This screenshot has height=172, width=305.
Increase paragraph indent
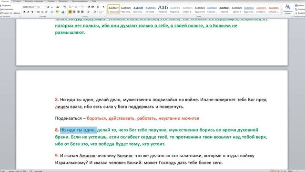click(93, 7)
